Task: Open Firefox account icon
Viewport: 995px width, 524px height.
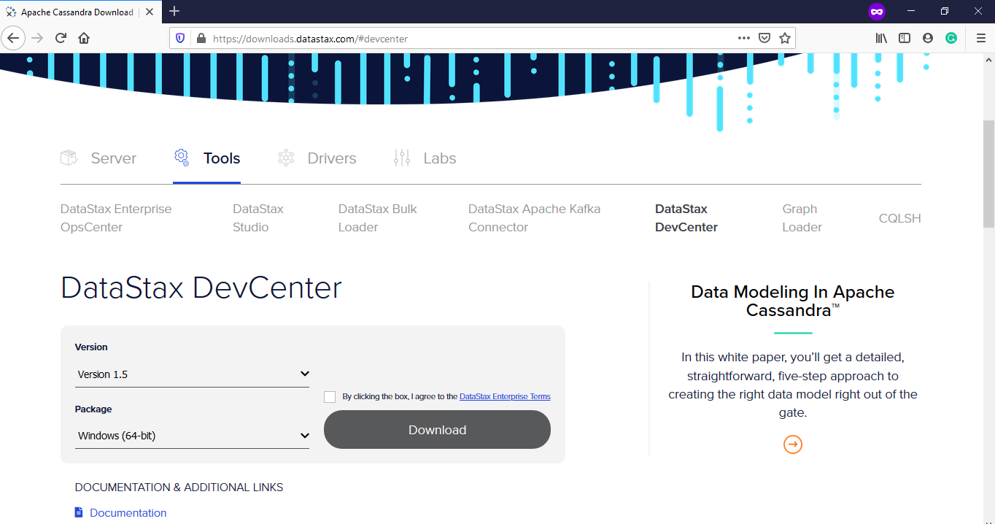Action: pyautogui.click(x=928, y=38)
